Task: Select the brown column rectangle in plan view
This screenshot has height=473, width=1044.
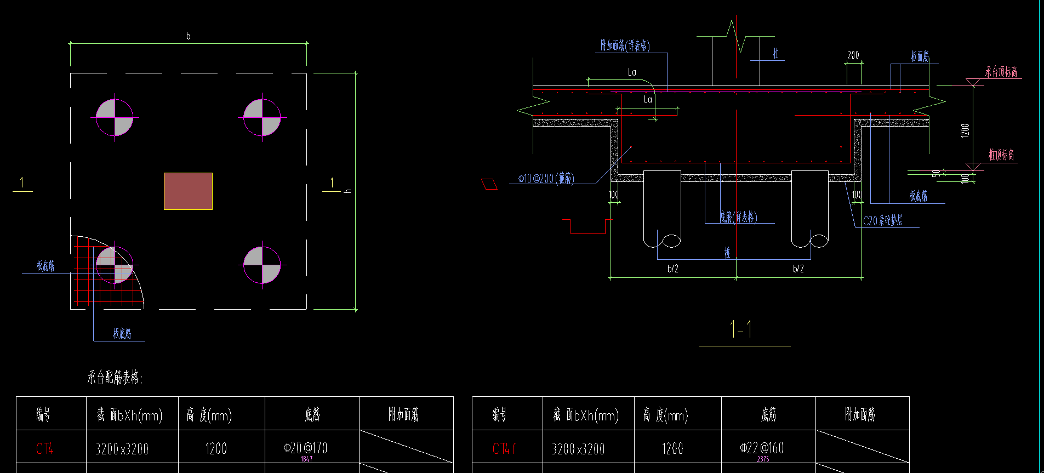Action: point(188,191)
